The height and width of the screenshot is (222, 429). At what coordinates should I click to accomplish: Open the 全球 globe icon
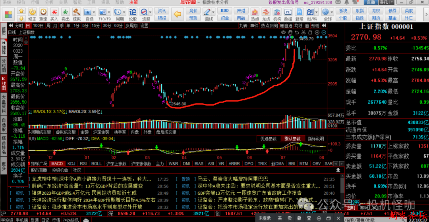point(326,12)
